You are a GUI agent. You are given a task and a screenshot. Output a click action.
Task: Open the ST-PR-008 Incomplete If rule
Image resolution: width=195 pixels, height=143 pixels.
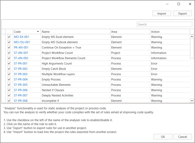(21, 101)
